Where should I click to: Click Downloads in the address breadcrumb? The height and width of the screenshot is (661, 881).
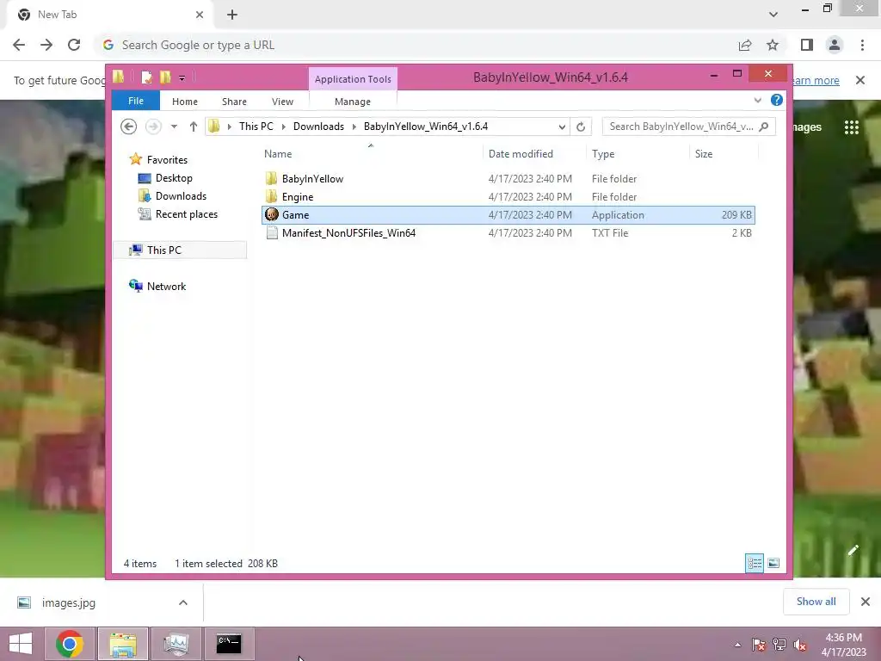[x=318, y=126]
